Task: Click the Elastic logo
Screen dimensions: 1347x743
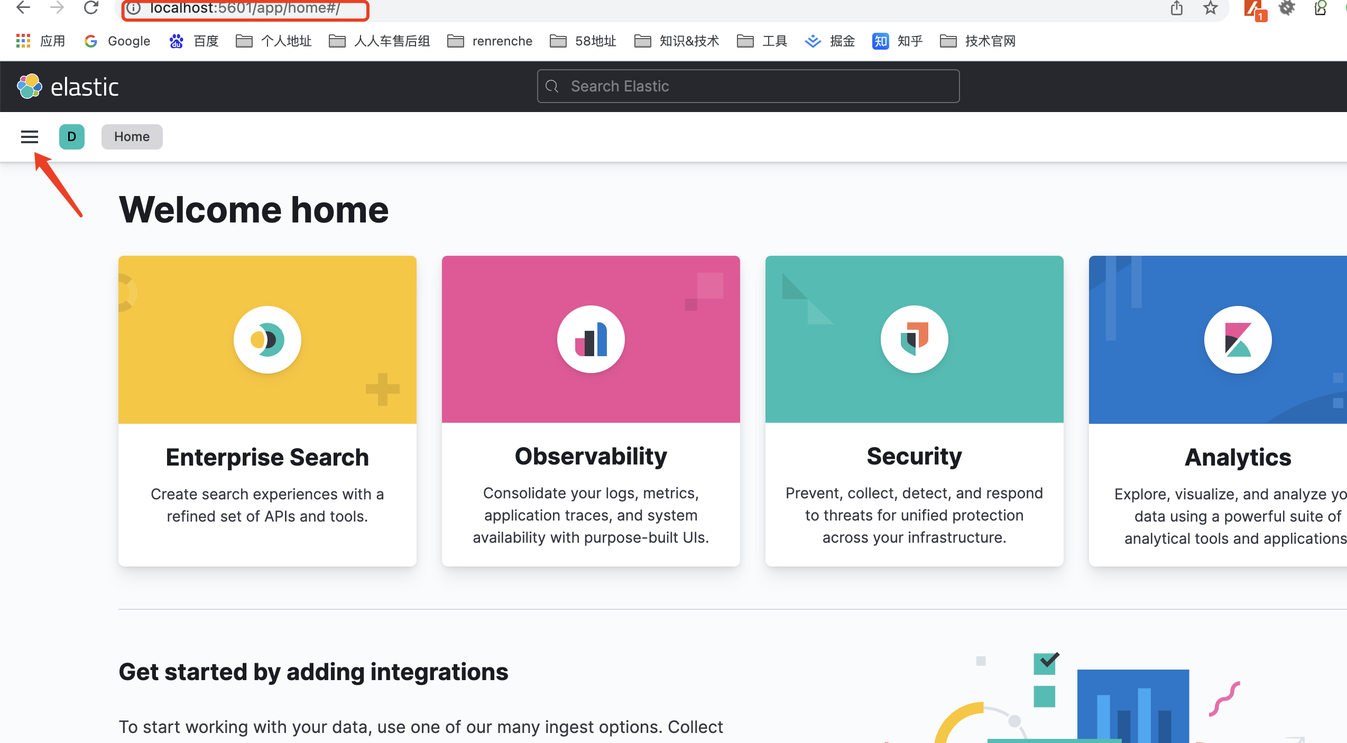Action: [x=68, y=86]
